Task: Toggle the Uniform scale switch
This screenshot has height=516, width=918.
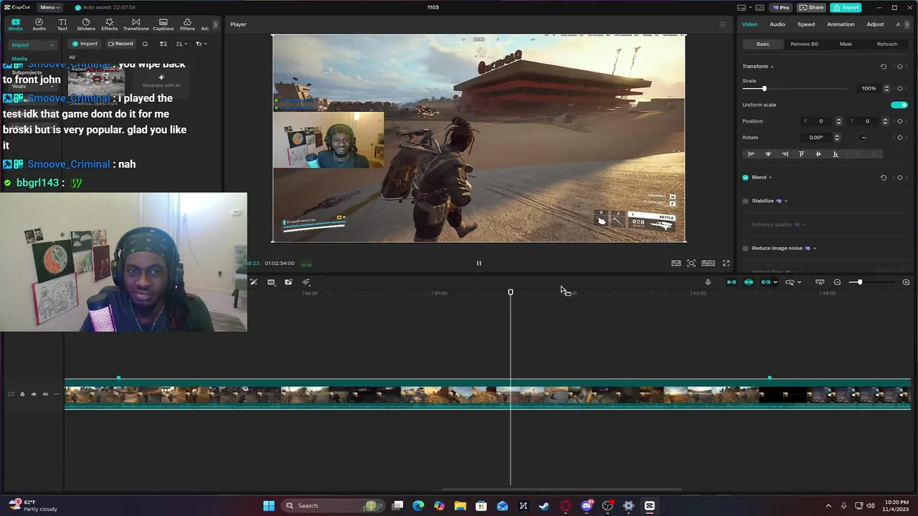Action: [x=899, y=105]
